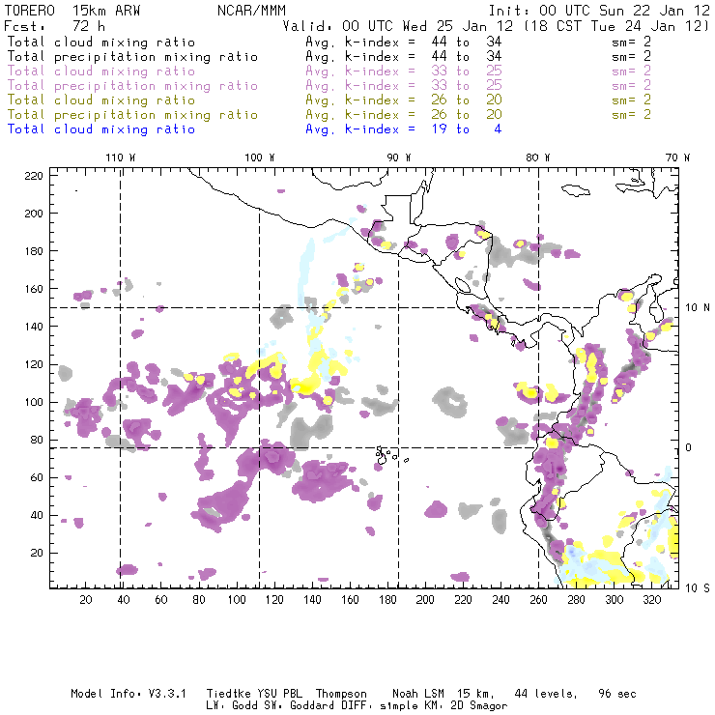Select the 'Init: 00 UTC Sun 22 Jan 12' text
Viewport: 715px width, 715px height.
point(599,11)
